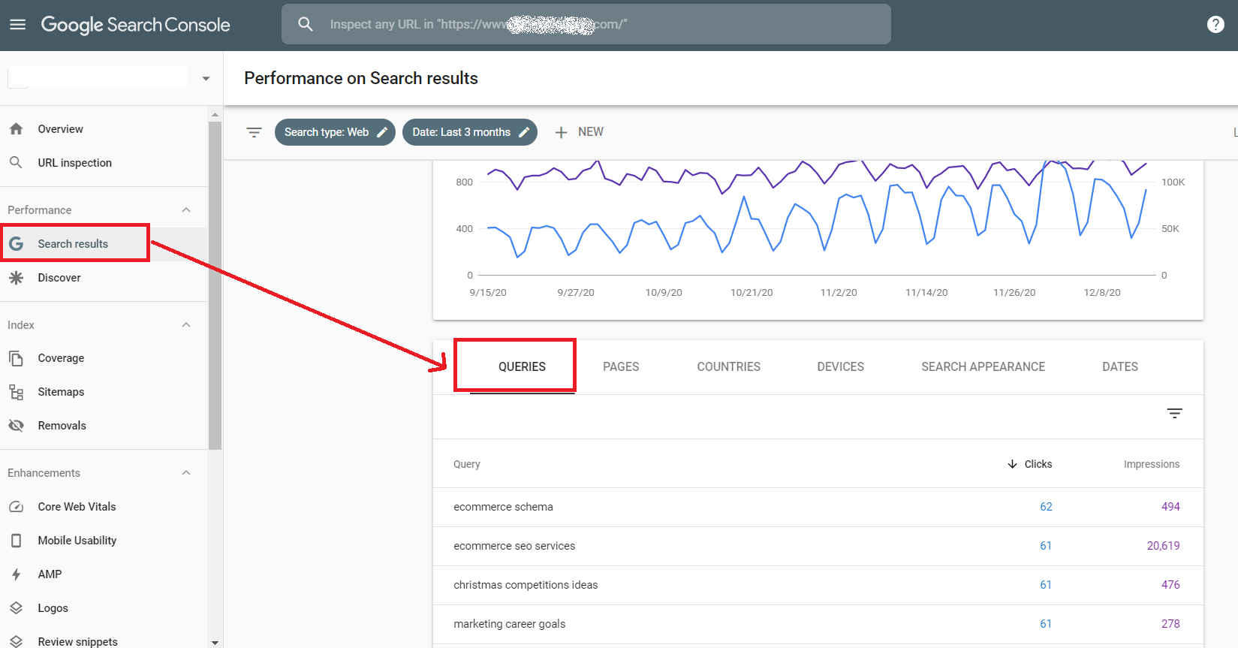Click the 10/21/20 date label on chart
This screenshot has height=648, width=1238.
[752, 293]
